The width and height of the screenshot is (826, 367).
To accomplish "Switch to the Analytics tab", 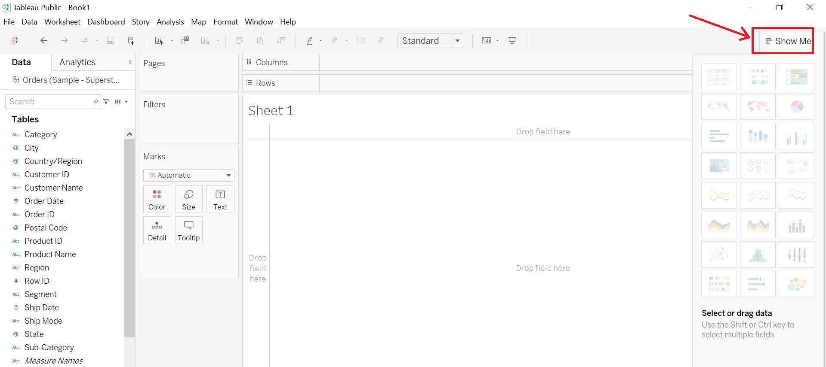I will point(77,62).
